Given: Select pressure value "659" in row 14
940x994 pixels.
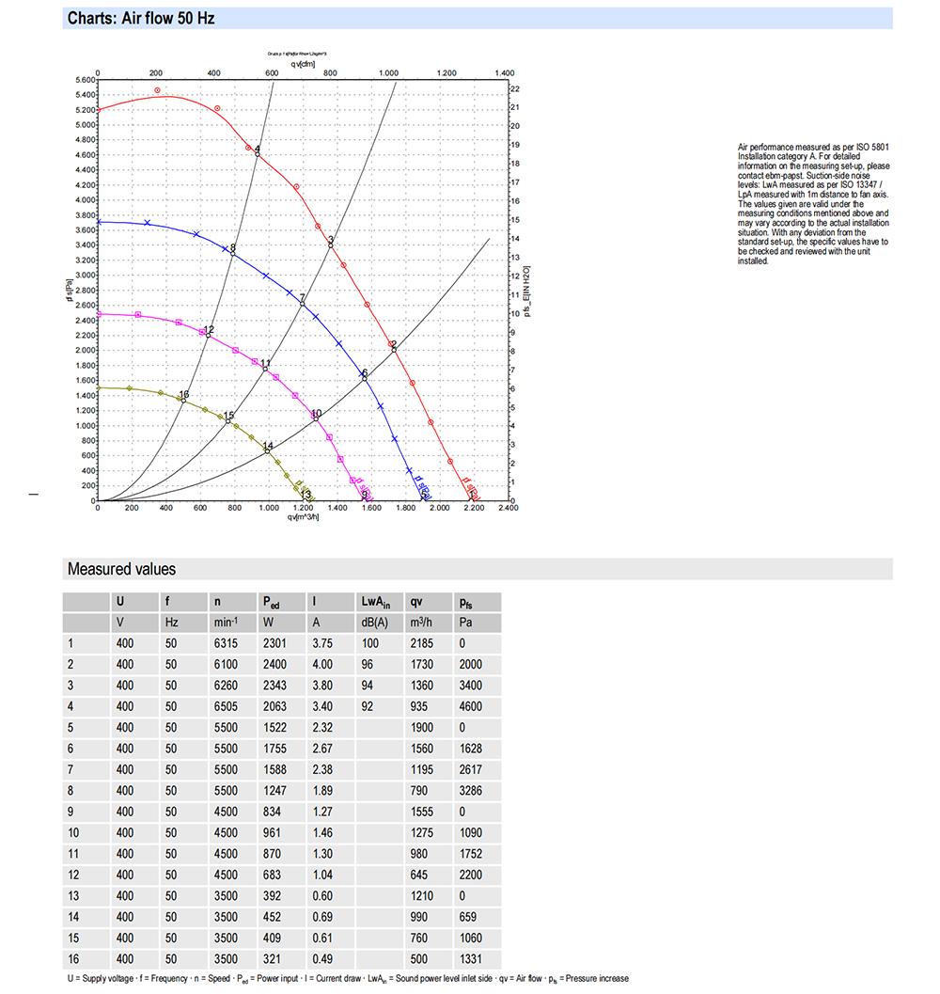Looking at the screenshot, I should (x=468, y=917).
